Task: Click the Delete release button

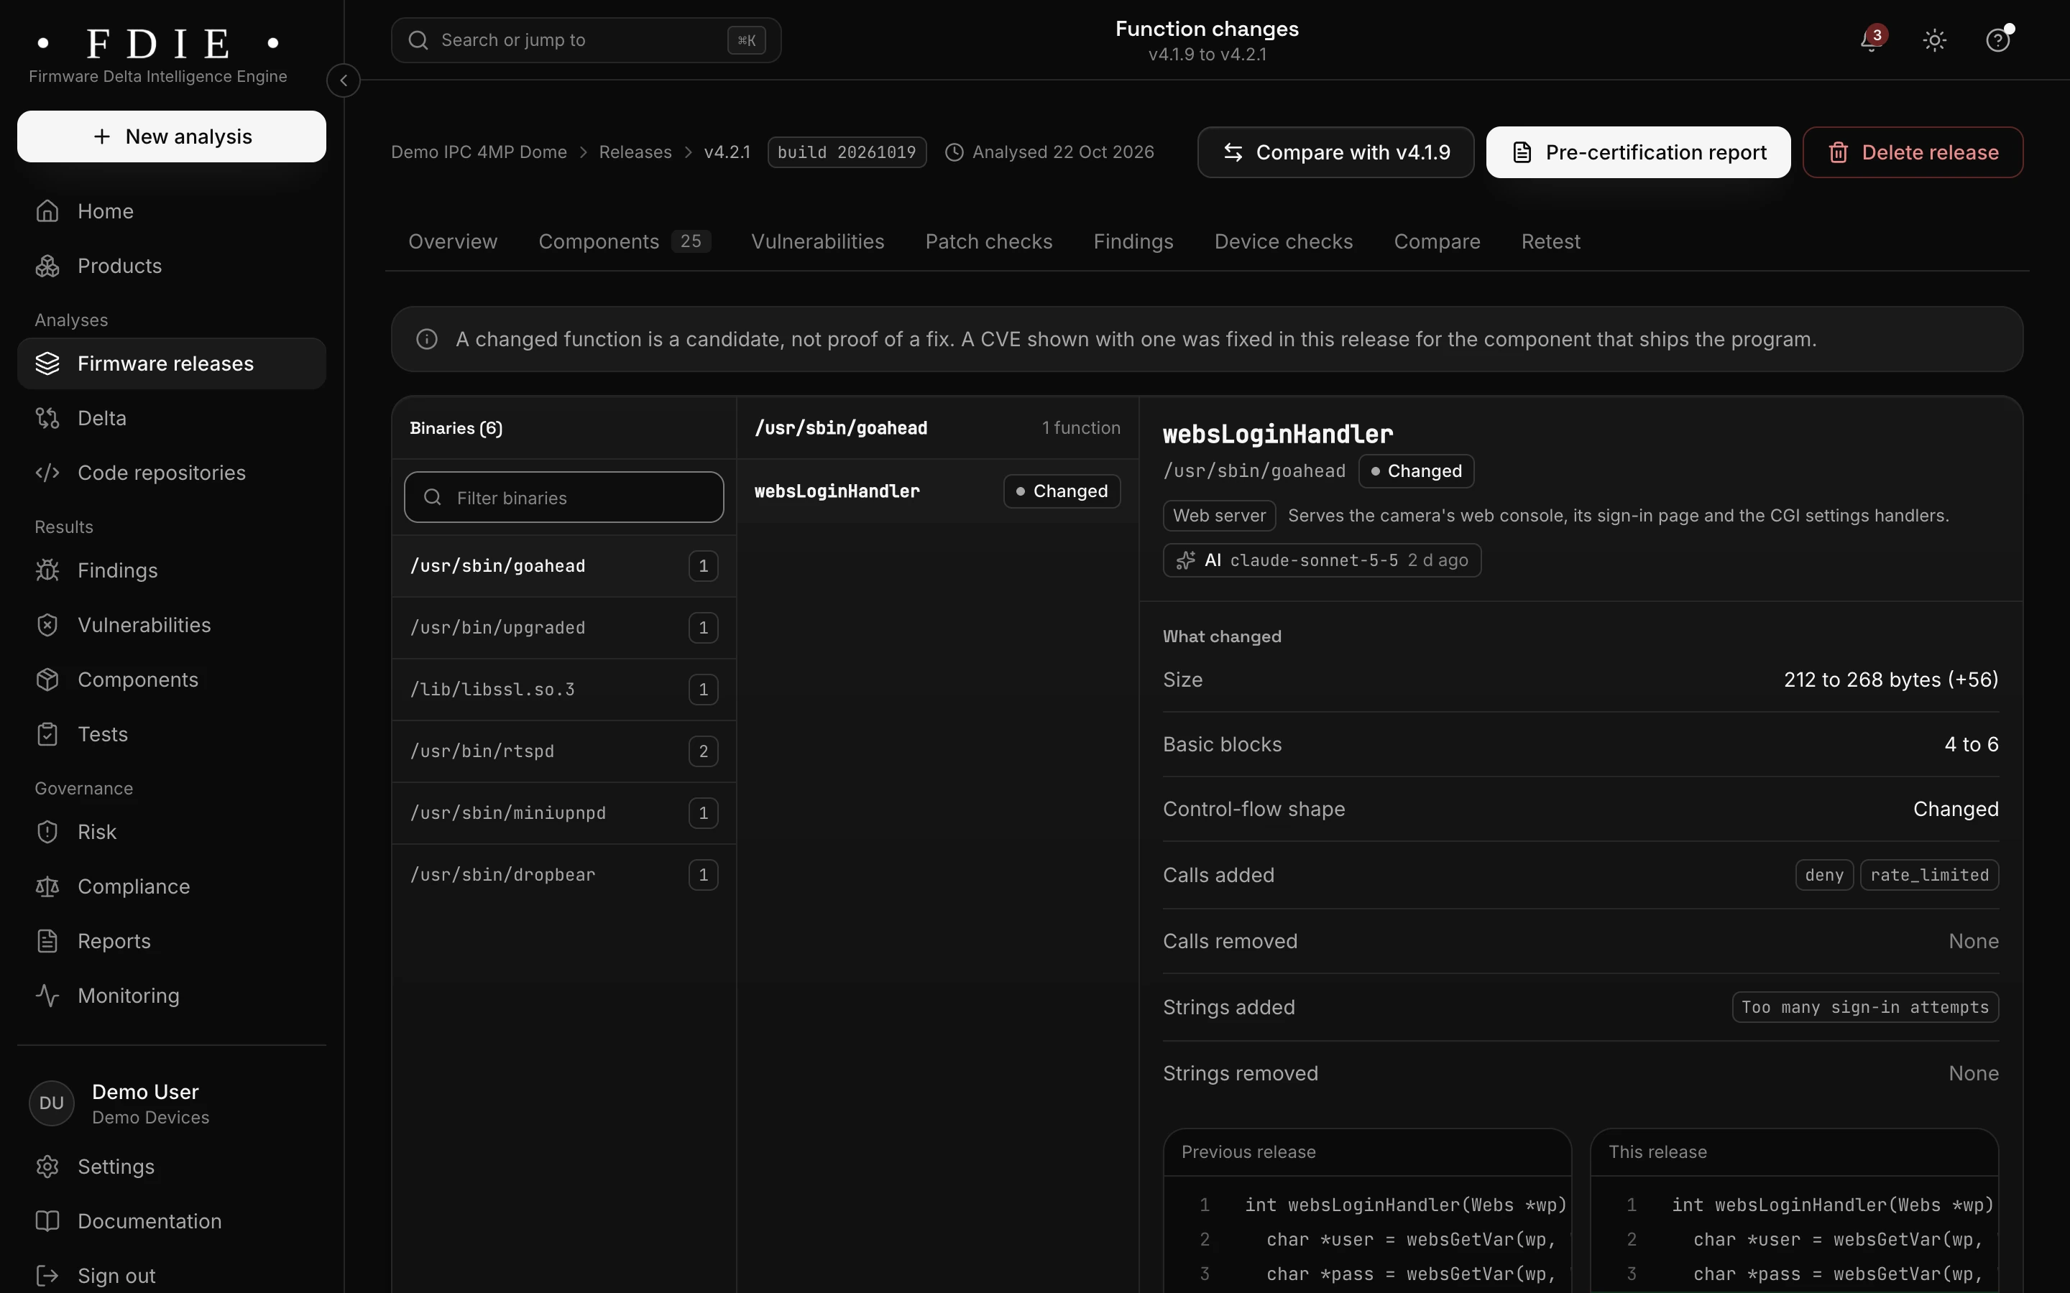Action: 1913,152
